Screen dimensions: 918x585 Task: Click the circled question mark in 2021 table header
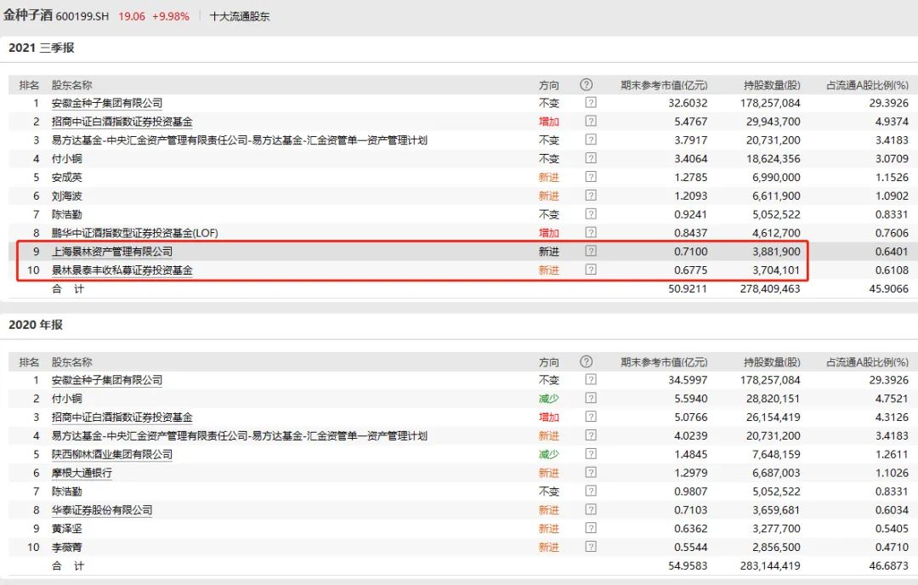tap(586, 85)
